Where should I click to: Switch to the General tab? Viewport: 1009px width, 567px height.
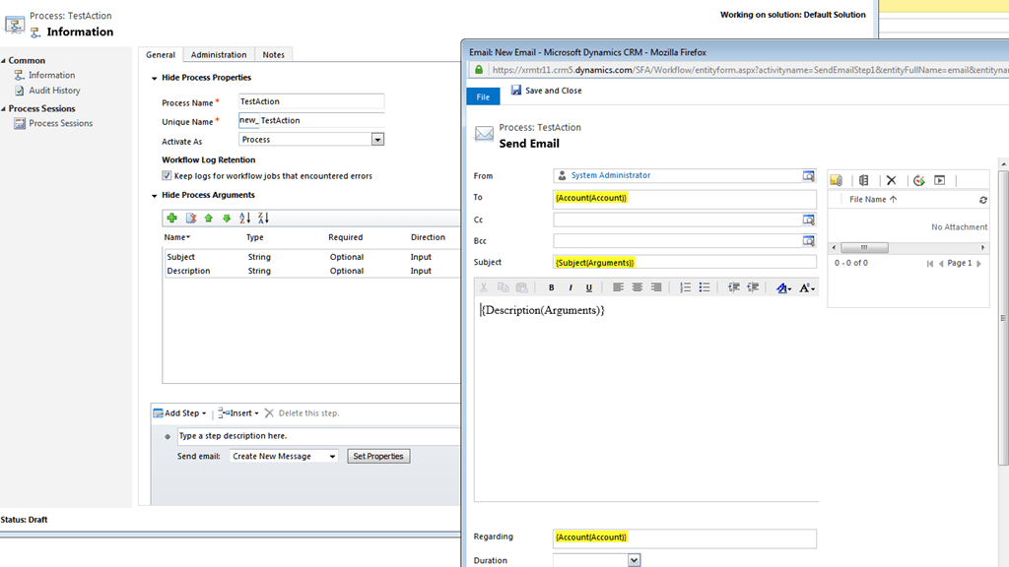(161, 55)
